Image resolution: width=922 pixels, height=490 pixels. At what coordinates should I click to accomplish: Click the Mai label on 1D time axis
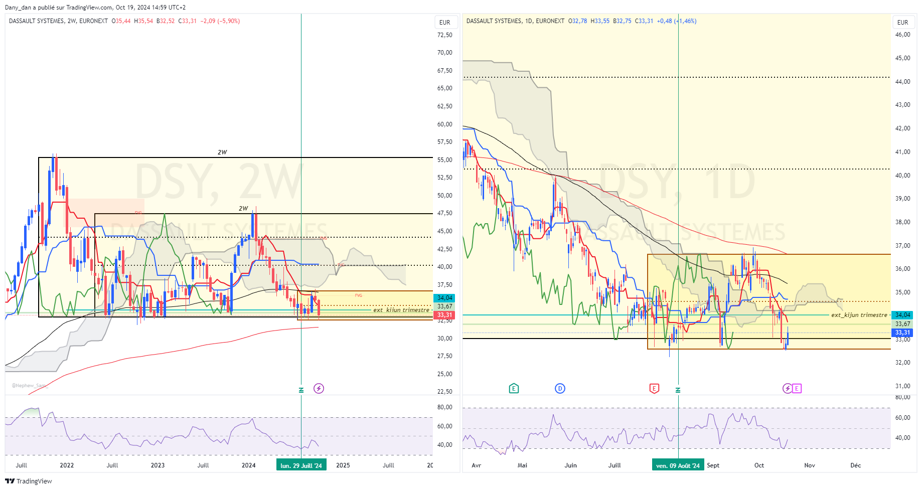522,465
